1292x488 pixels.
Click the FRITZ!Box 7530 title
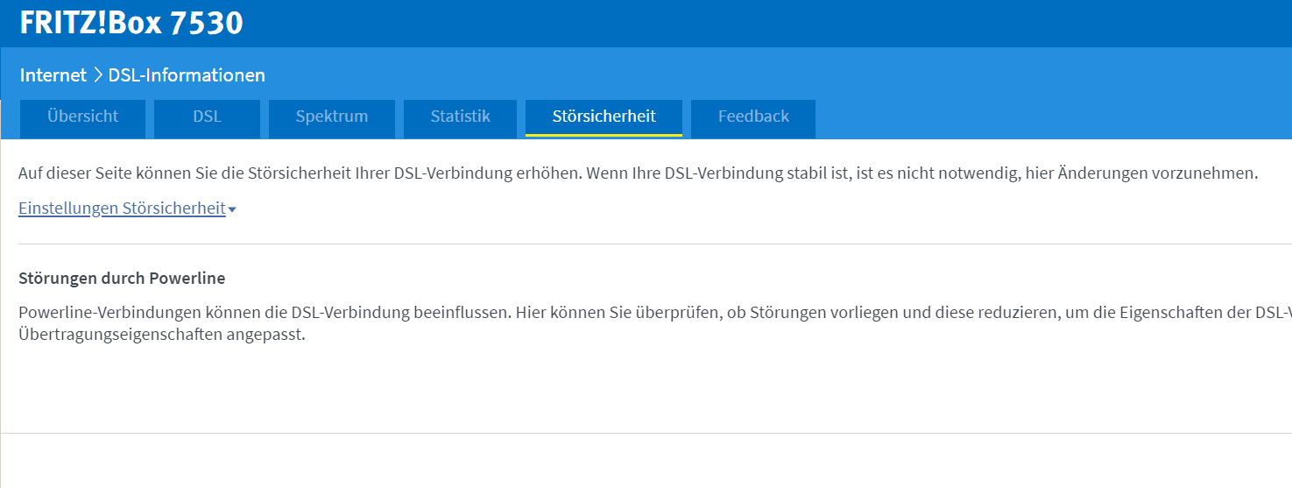(131, 23)
